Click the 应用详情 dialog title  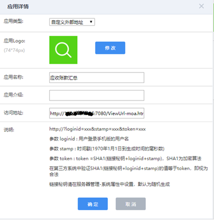(18, 7)
